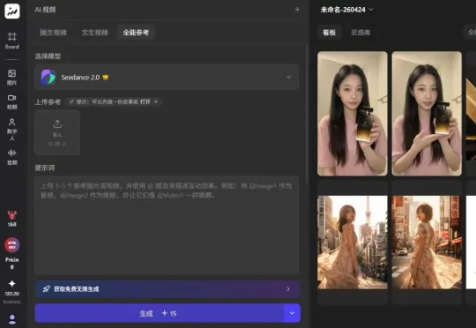Viewport: 476px width, 328px height.
Task: Click the AI 视频 panel title
Action: 45,10
